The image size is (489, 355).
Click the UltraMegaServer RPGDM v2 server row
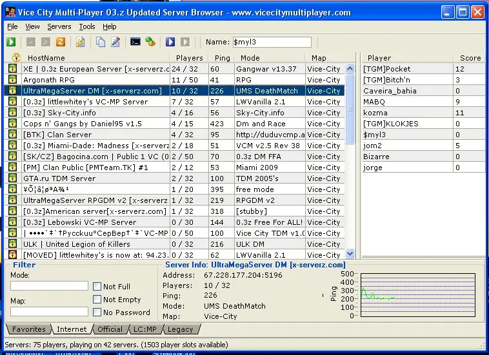click(175, 200)
